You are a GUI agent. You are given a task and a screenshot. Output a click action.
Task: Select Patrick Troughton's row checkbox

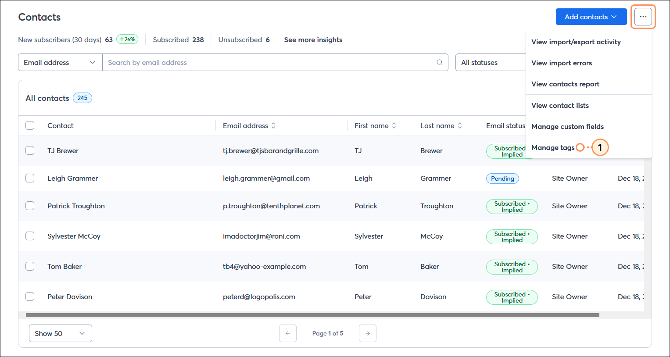click(x=30, y=206)
